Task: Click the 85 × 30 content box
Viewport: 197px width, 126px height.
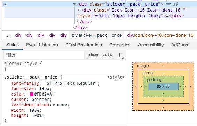Action: 163,86
